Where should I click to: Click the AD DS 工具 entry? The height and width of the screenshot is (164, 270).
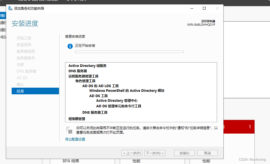point(98,96)
